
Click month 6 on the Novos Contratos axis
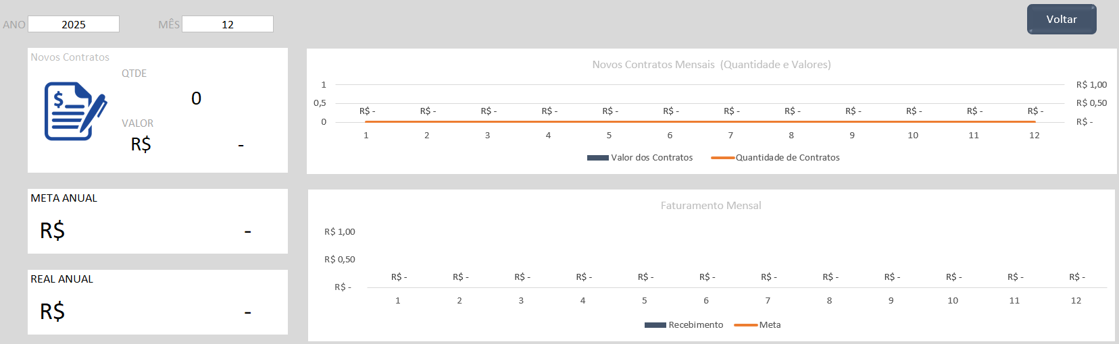click(x=670, y=136)
